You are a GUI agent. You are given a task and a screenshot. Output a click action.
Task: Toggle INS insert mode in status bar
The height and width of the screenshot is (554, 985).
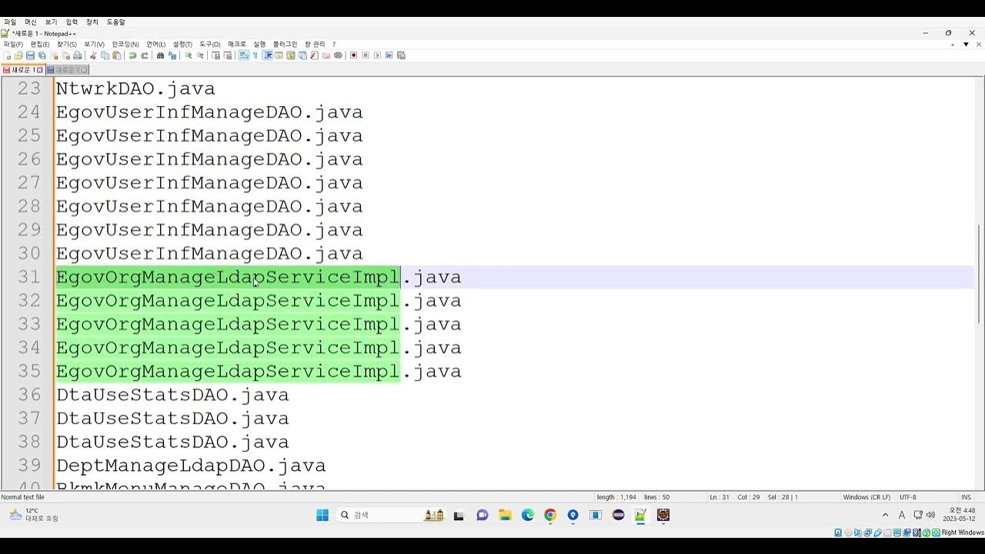[966, 497]
